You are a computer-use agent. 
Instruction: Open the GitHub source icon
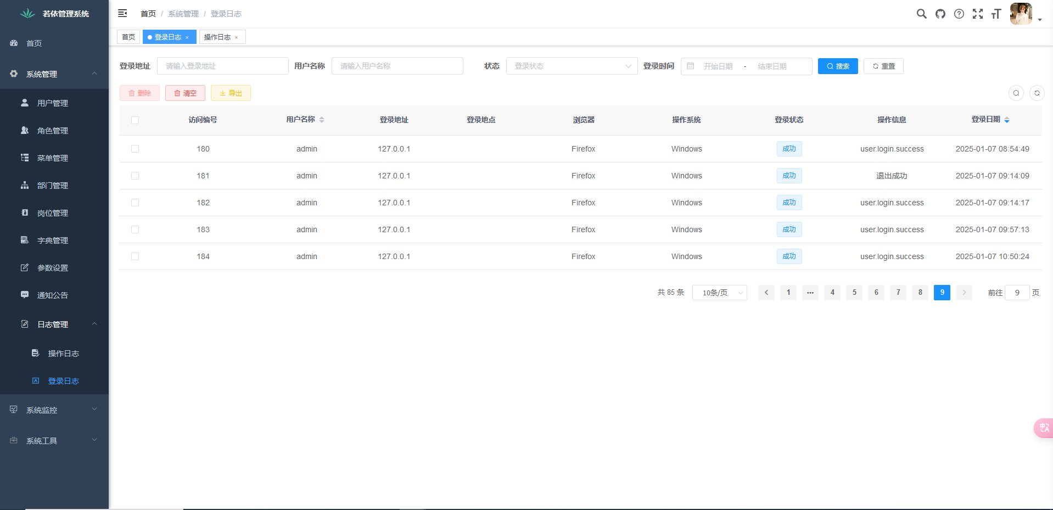tap(940, 14)
